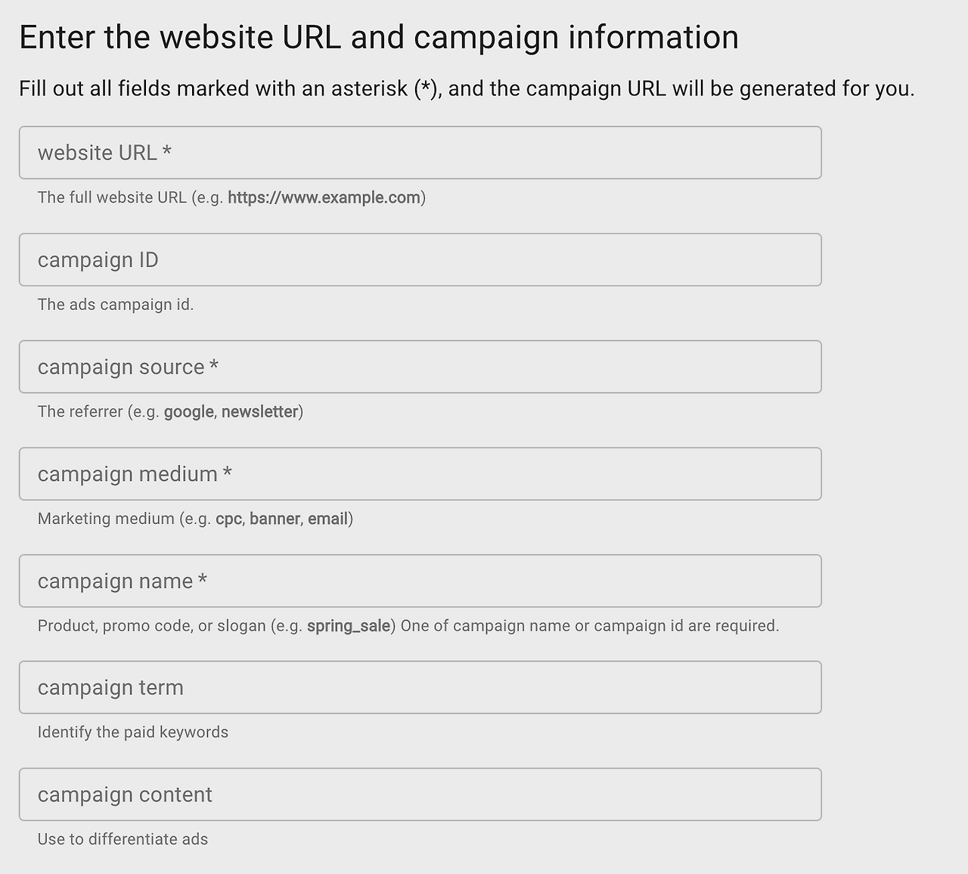Image resolution: width=968 pixels, height=874 pixels.
Task: Click the bold 'google' example word
Action: tap(188, 412)
